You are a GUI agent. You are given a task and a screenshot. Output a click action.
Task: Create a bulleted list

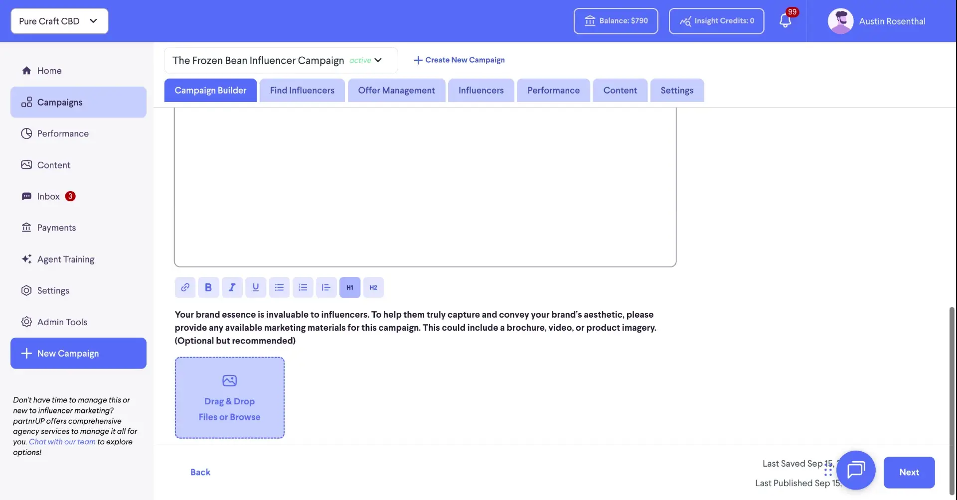(x=279, y=287)
